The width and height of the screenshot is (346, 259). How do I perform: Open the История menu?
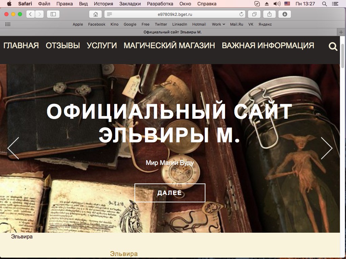tap(103, 4)
